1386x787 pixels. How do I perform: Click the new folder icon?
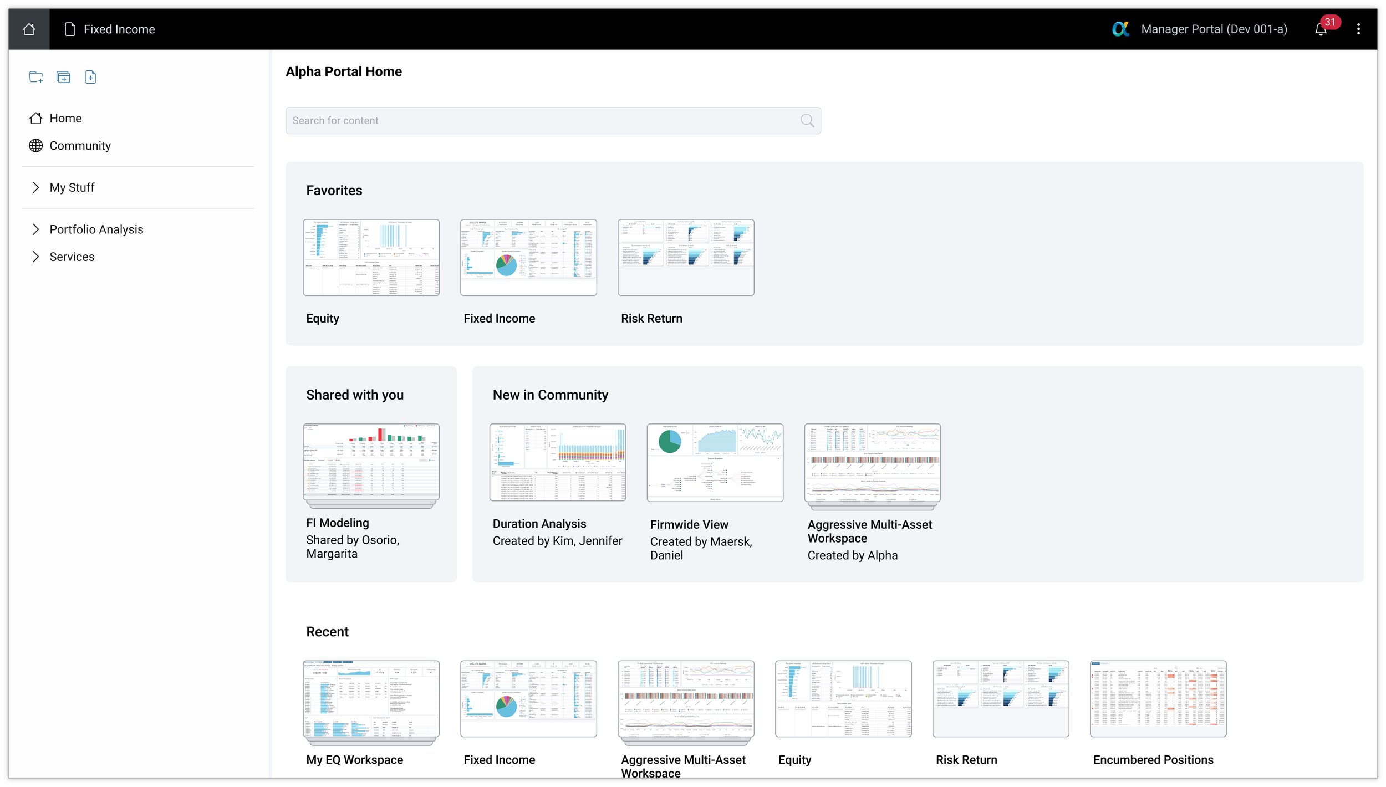click(36, 77)
